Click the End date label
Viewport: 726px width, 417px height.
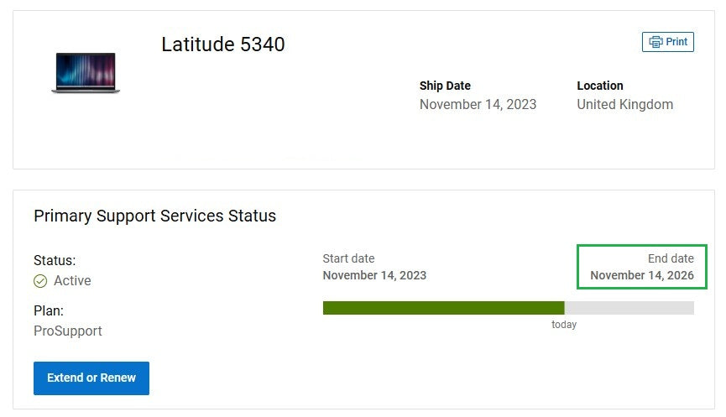(671, 258)
